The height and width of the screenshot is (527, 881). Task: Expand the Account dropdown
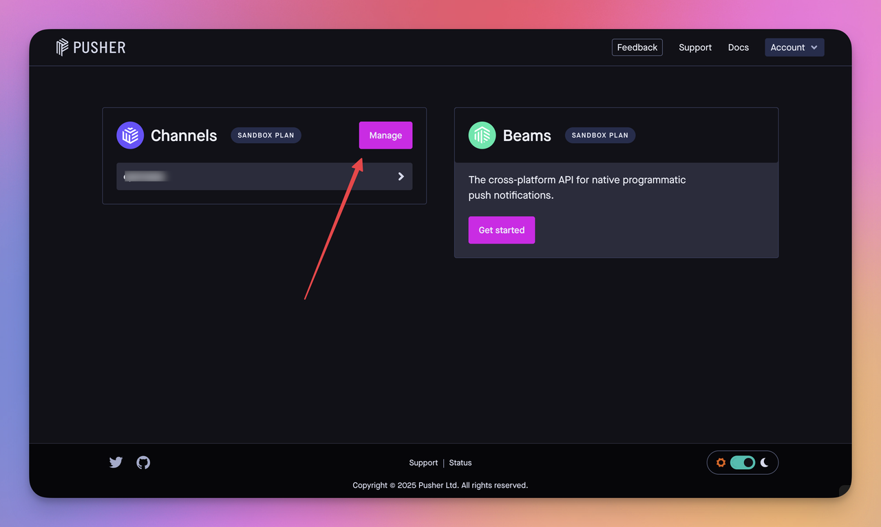pyautogui.click(x=794, y=47)
